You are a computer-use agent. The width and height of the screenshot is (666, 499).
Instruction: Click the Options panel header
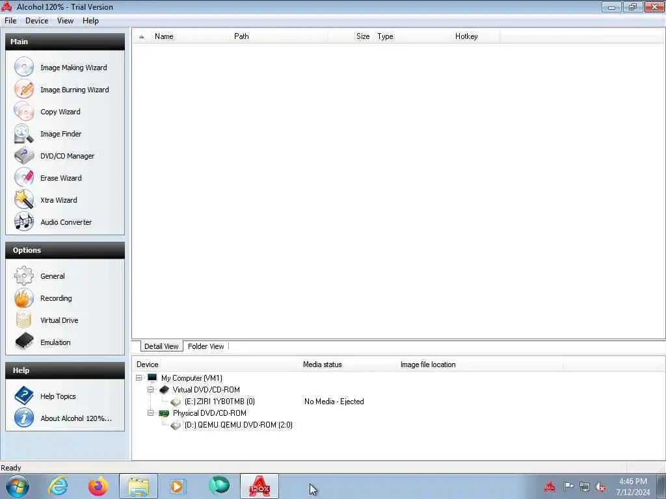click(65, 250)
